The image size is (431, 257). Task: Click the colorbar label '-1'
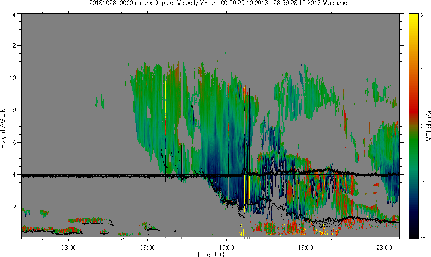pos(422,183)
